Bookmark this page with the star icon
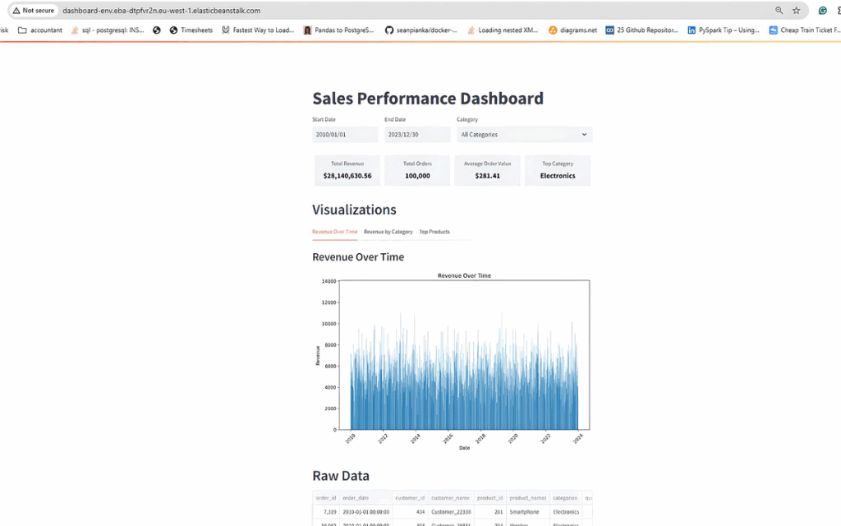 796,11
